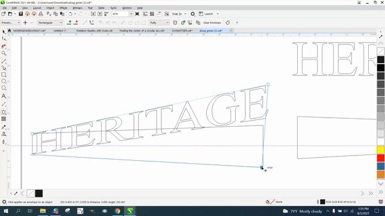This screenshot has width=385, height=216.
Task: Click the Clear Envelope button
Action: coord(212,23)
